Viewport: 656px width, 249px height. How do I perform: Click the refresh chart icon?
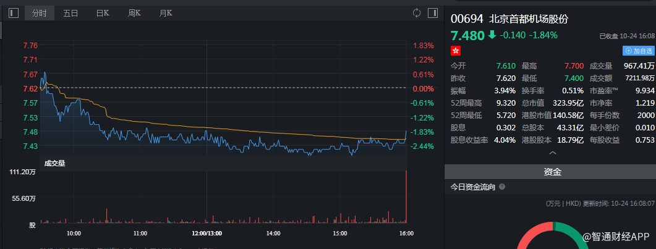click(x=416, y=13)
